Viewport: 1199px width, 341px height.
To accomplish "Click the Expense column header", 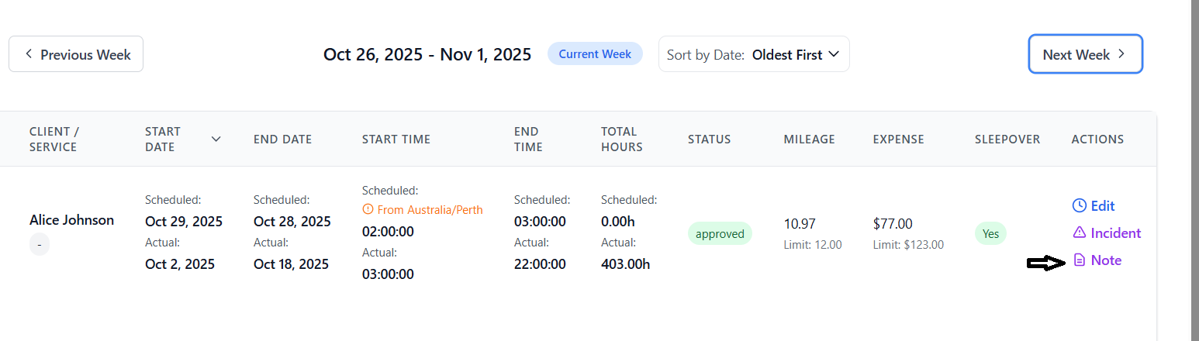I will pos(898,139).
